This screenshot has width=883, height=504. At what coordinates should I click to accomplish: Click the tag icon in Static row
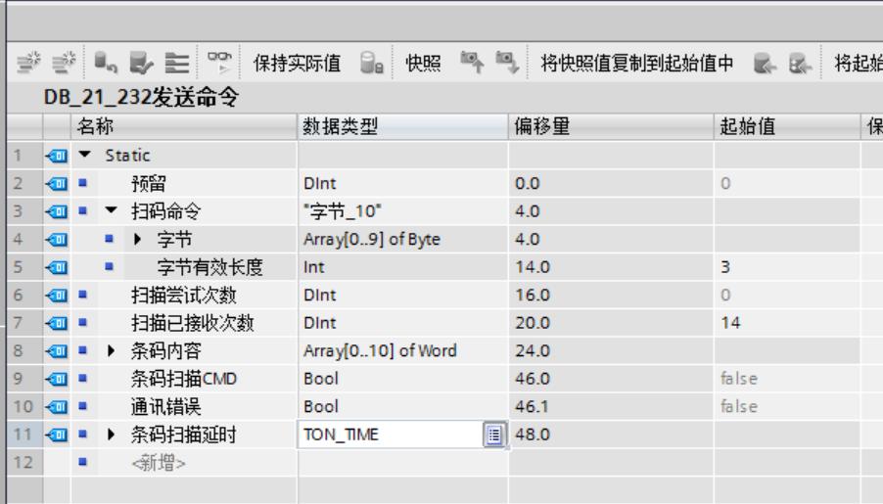click(57, 155)
